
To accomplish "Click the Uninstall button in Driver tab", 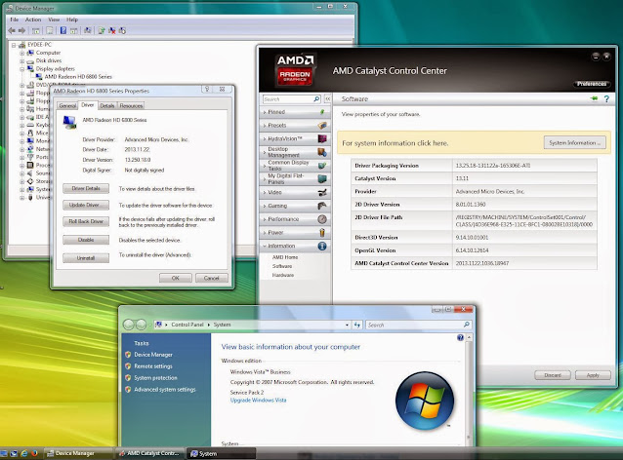I will 86,257.
